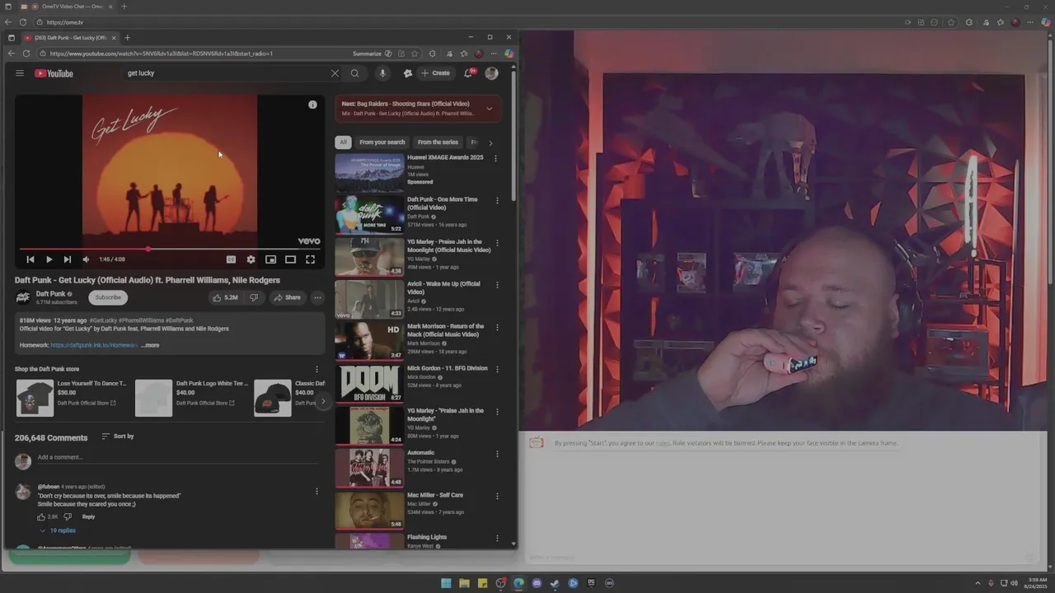
Task: Open 'Mac Miller - Self Care' video title
Action: point(435,495)
